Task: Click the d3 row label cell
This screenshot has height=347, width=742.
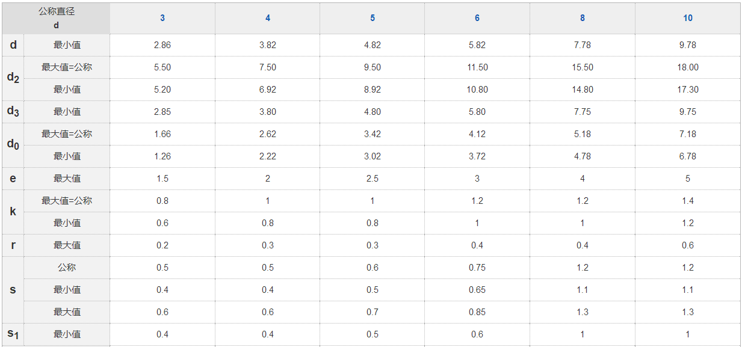Action: (13, 111)
